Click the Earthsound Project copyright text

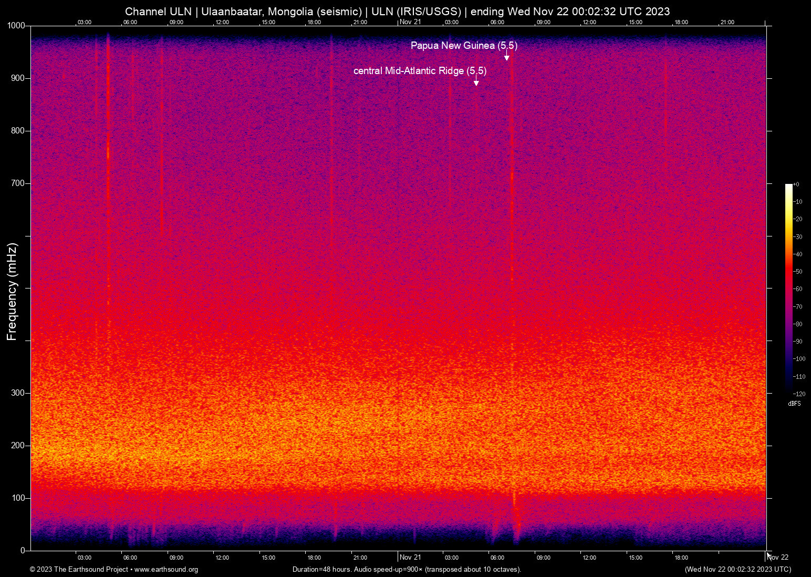click(x=114, y=570)
